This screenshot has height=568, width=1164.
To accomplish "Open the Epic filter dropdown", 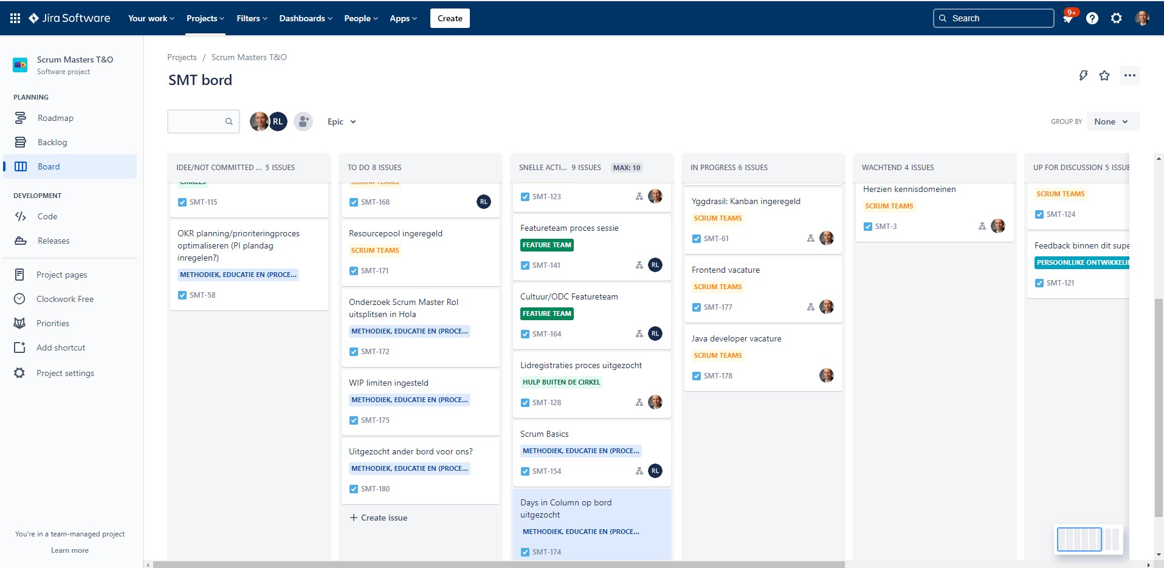I will 340,121.
